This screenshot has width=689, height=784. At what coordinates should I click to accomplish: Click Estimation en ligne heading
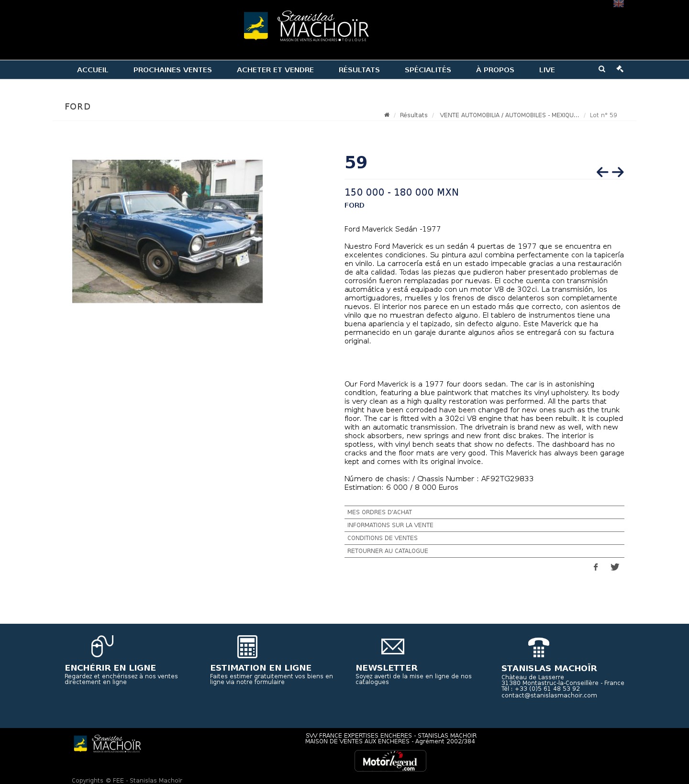[261, 668]
